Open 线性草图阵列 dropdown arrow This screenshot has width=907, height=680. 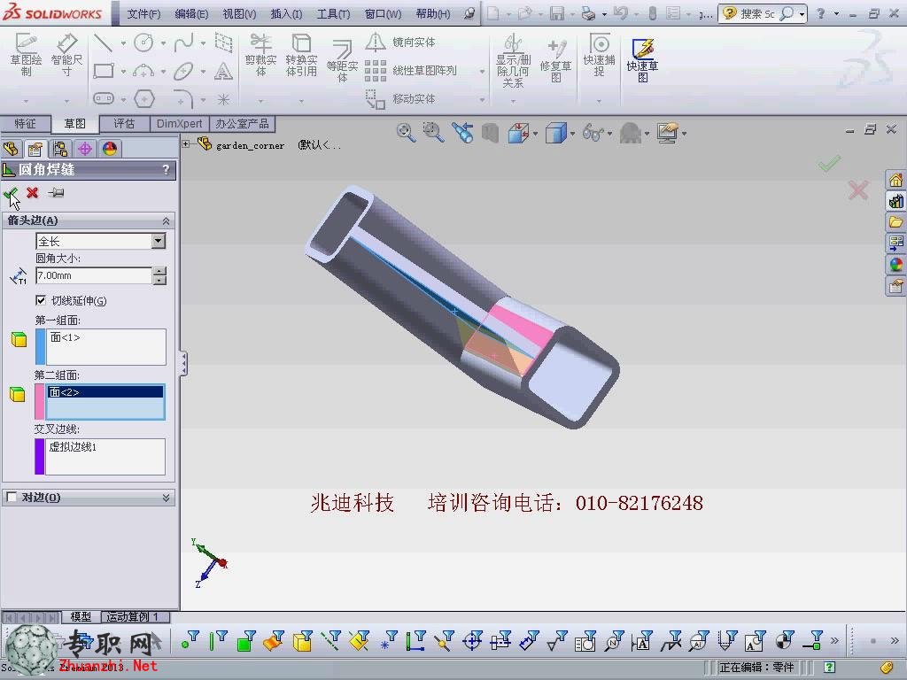(482, 71)
